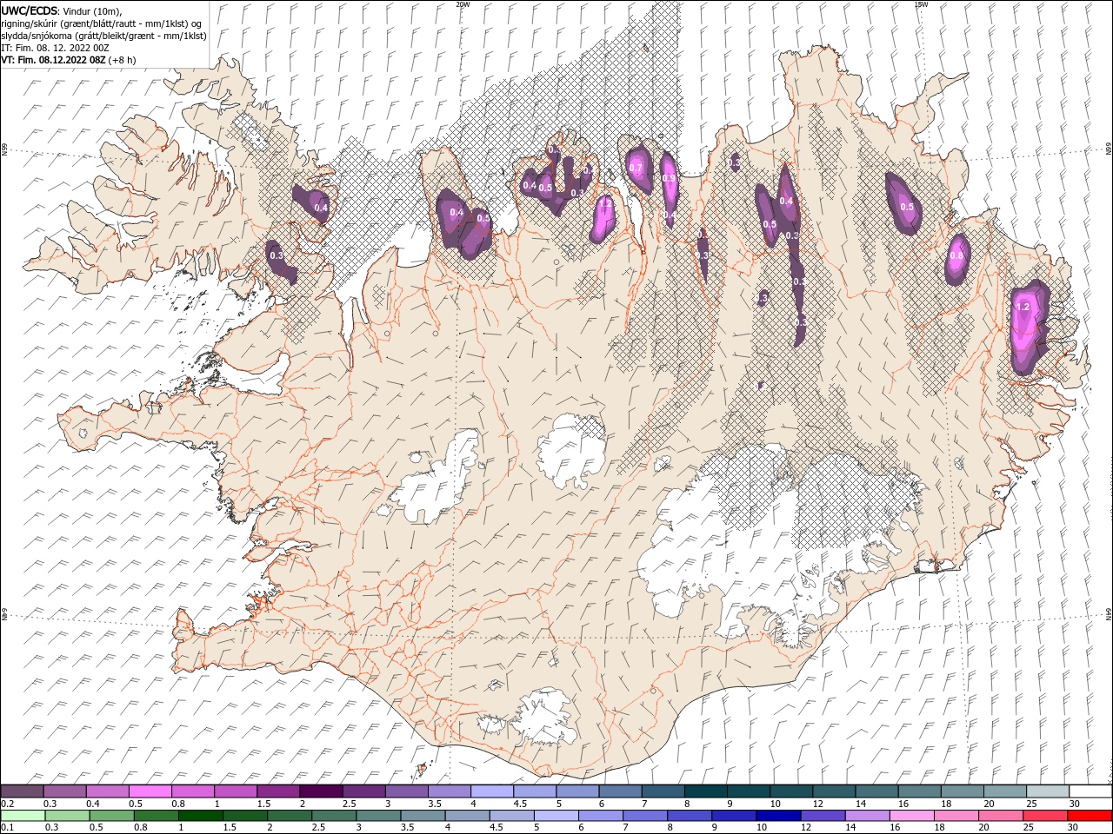Click the 'slydda/snjókoma' legend description line
This screenshot has height=834, width=1113.
tap(104, 36)
